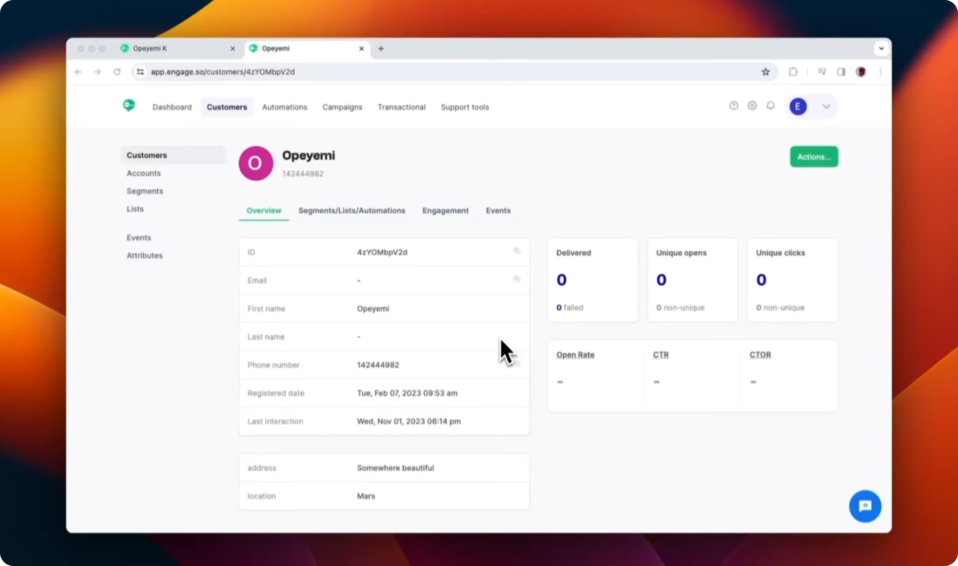Go to Automations in top navigation
This screenshot has width=958, height=566.
[284, 107]
